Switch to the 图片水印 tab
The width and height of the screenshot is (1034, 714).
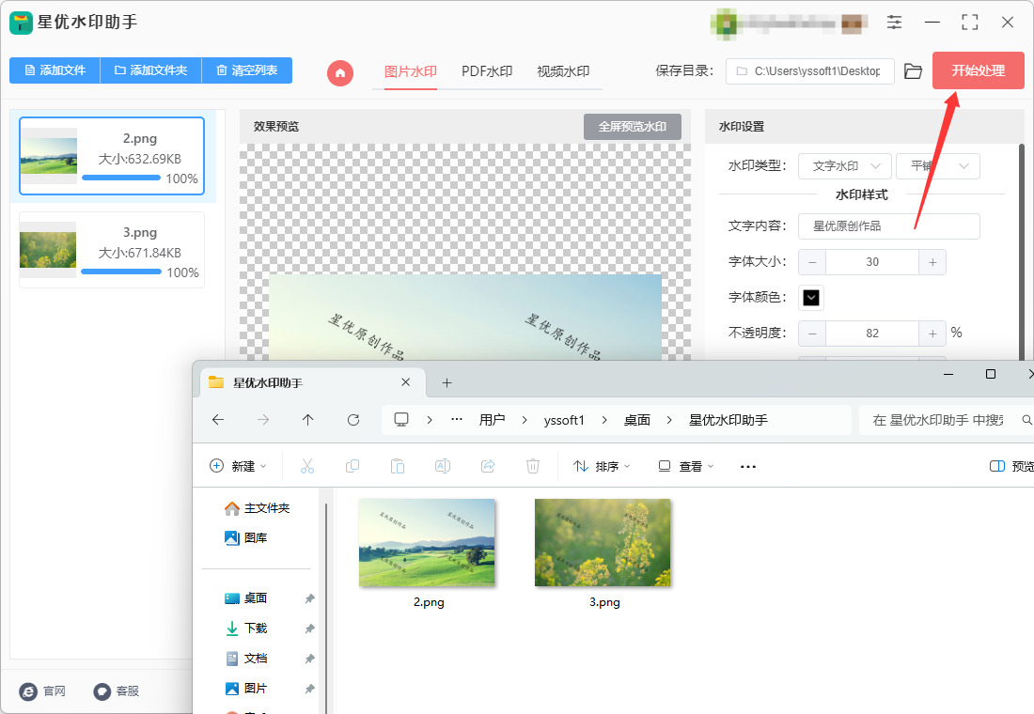click(411, 71)
